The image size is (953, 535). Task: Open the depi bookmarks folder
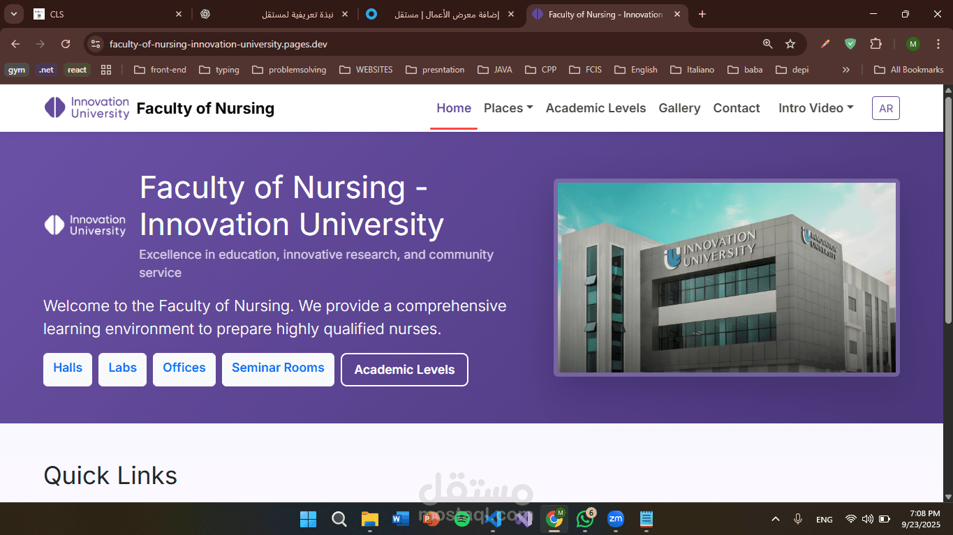click(792, 70)
